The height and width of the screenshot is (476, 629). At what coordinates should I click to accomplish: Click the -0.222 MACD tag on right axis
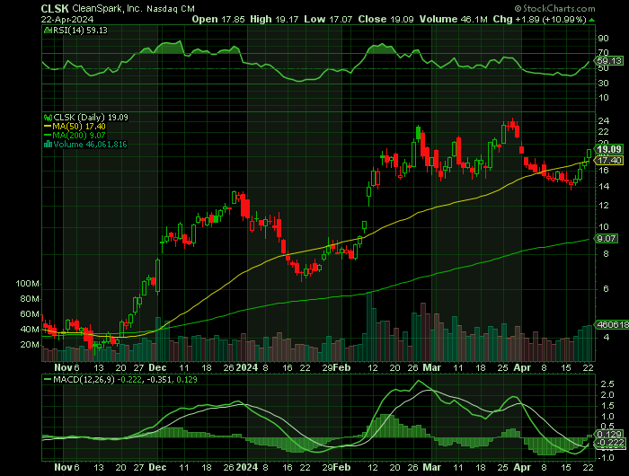(610, 443)
